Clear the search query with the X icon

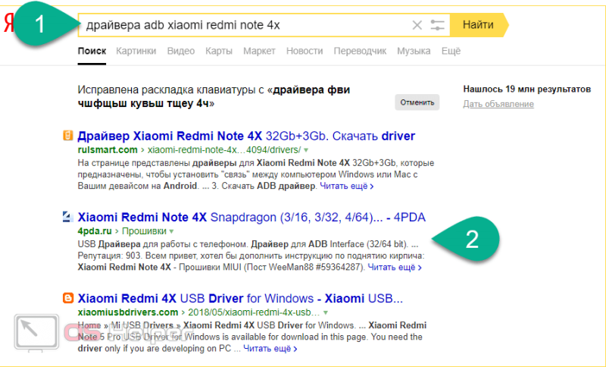[417, 25]
